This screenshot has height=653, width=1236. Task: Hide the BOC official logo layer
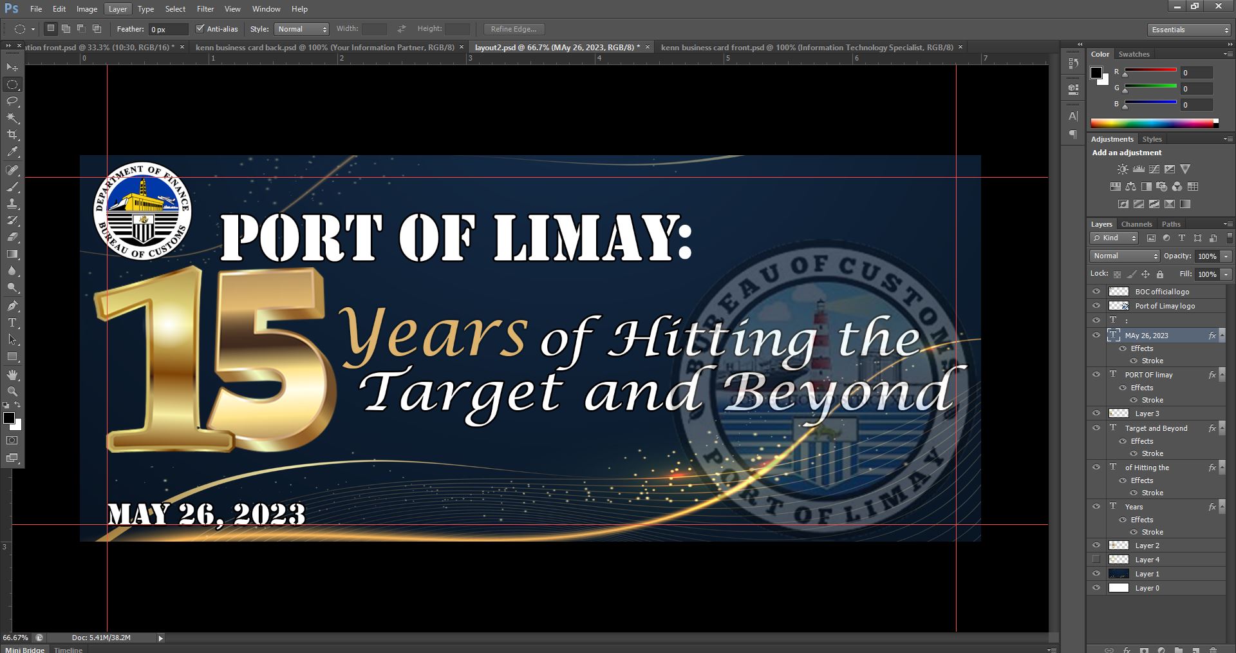click(1096, 292)
